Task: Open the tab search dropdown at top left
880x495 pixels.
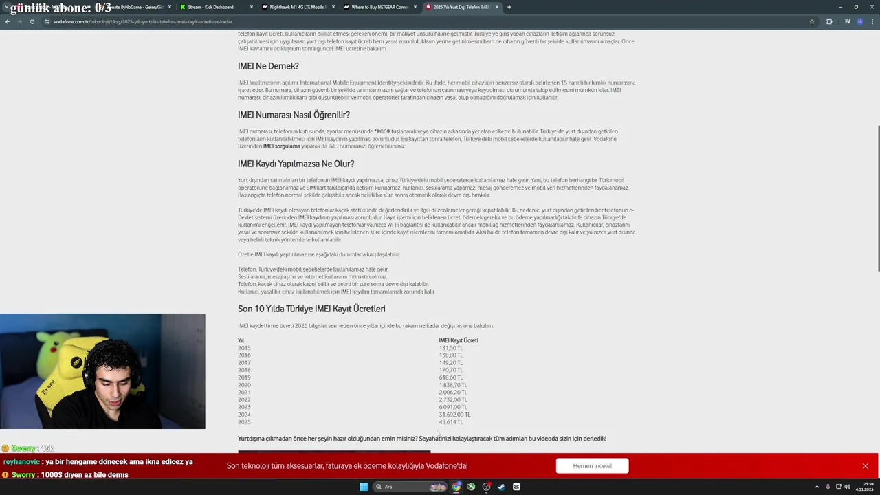Action: click(6, 7)
